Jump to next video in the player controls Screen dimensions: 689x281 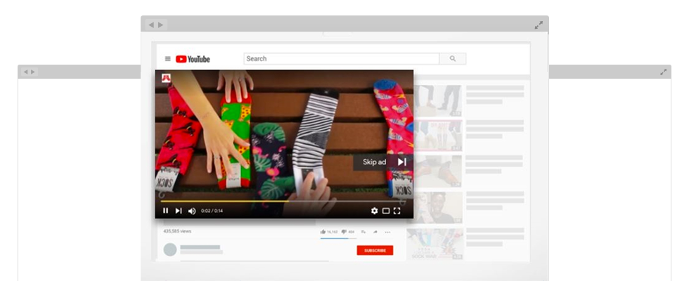tap(179, 211)
